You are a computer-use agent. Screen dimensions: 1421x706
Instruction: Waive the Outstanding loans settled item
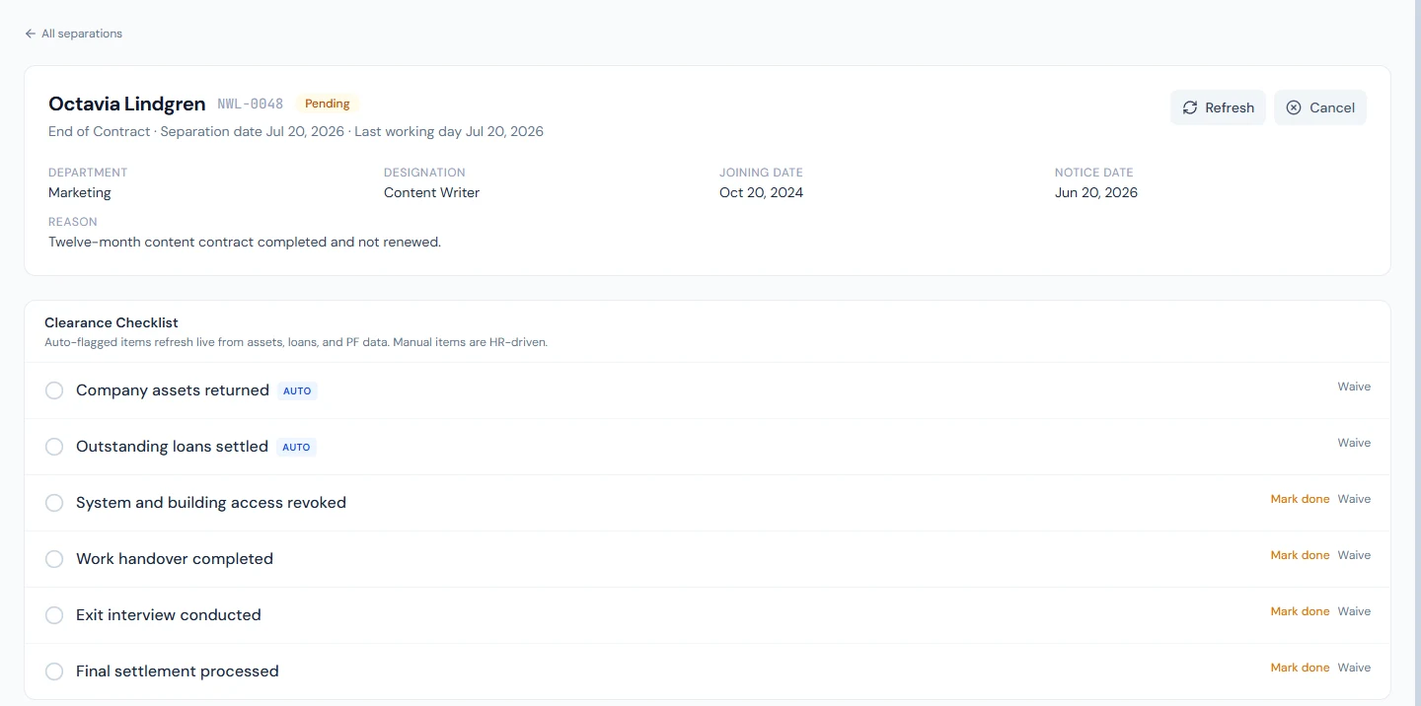1354,443
